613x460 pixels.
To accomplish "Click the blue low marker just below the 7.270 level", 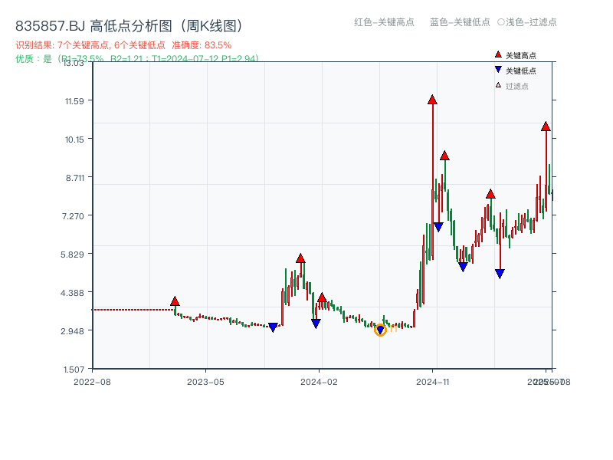I will 438,227.
